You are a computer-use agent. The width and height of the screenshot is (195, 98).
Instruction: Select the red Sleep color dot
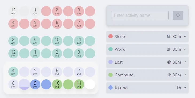click(x=111, y=36)
